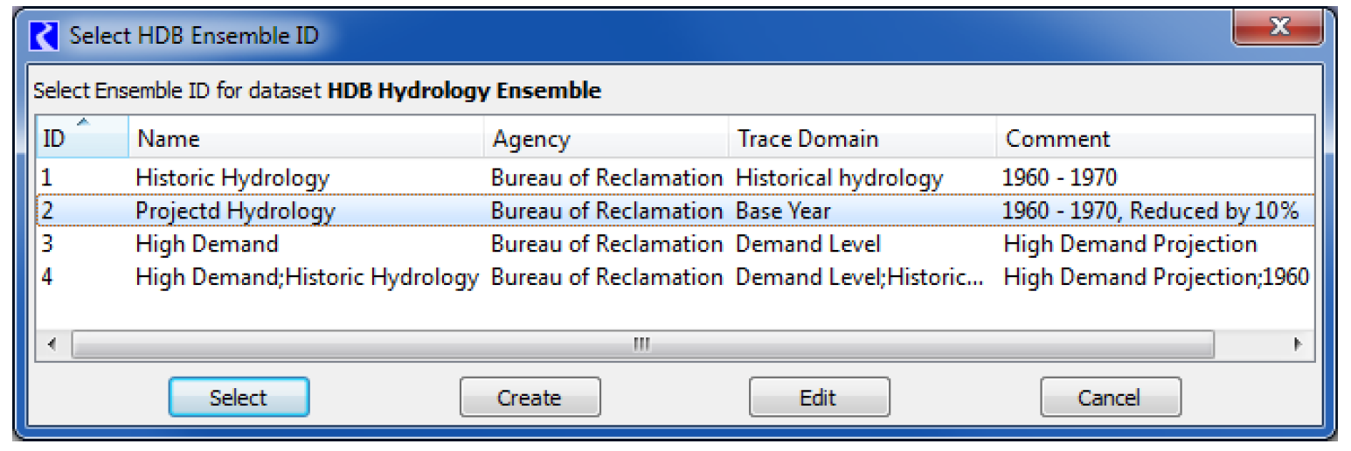Click the RiverWare icon in title bar
1351x451 pixels.
45,36
